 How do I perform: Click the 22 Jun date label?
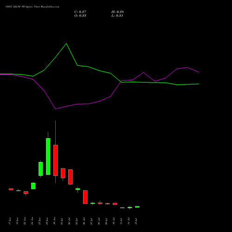click(25, 221)
